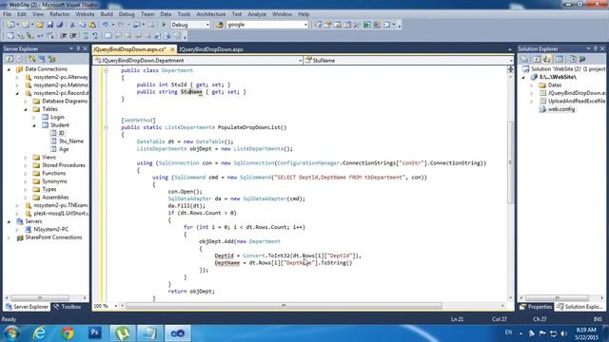Viewport: 609px width, 342px height.
Task: Click Connect to Server icon in Server Explorer
Action: tap(42, 59)
